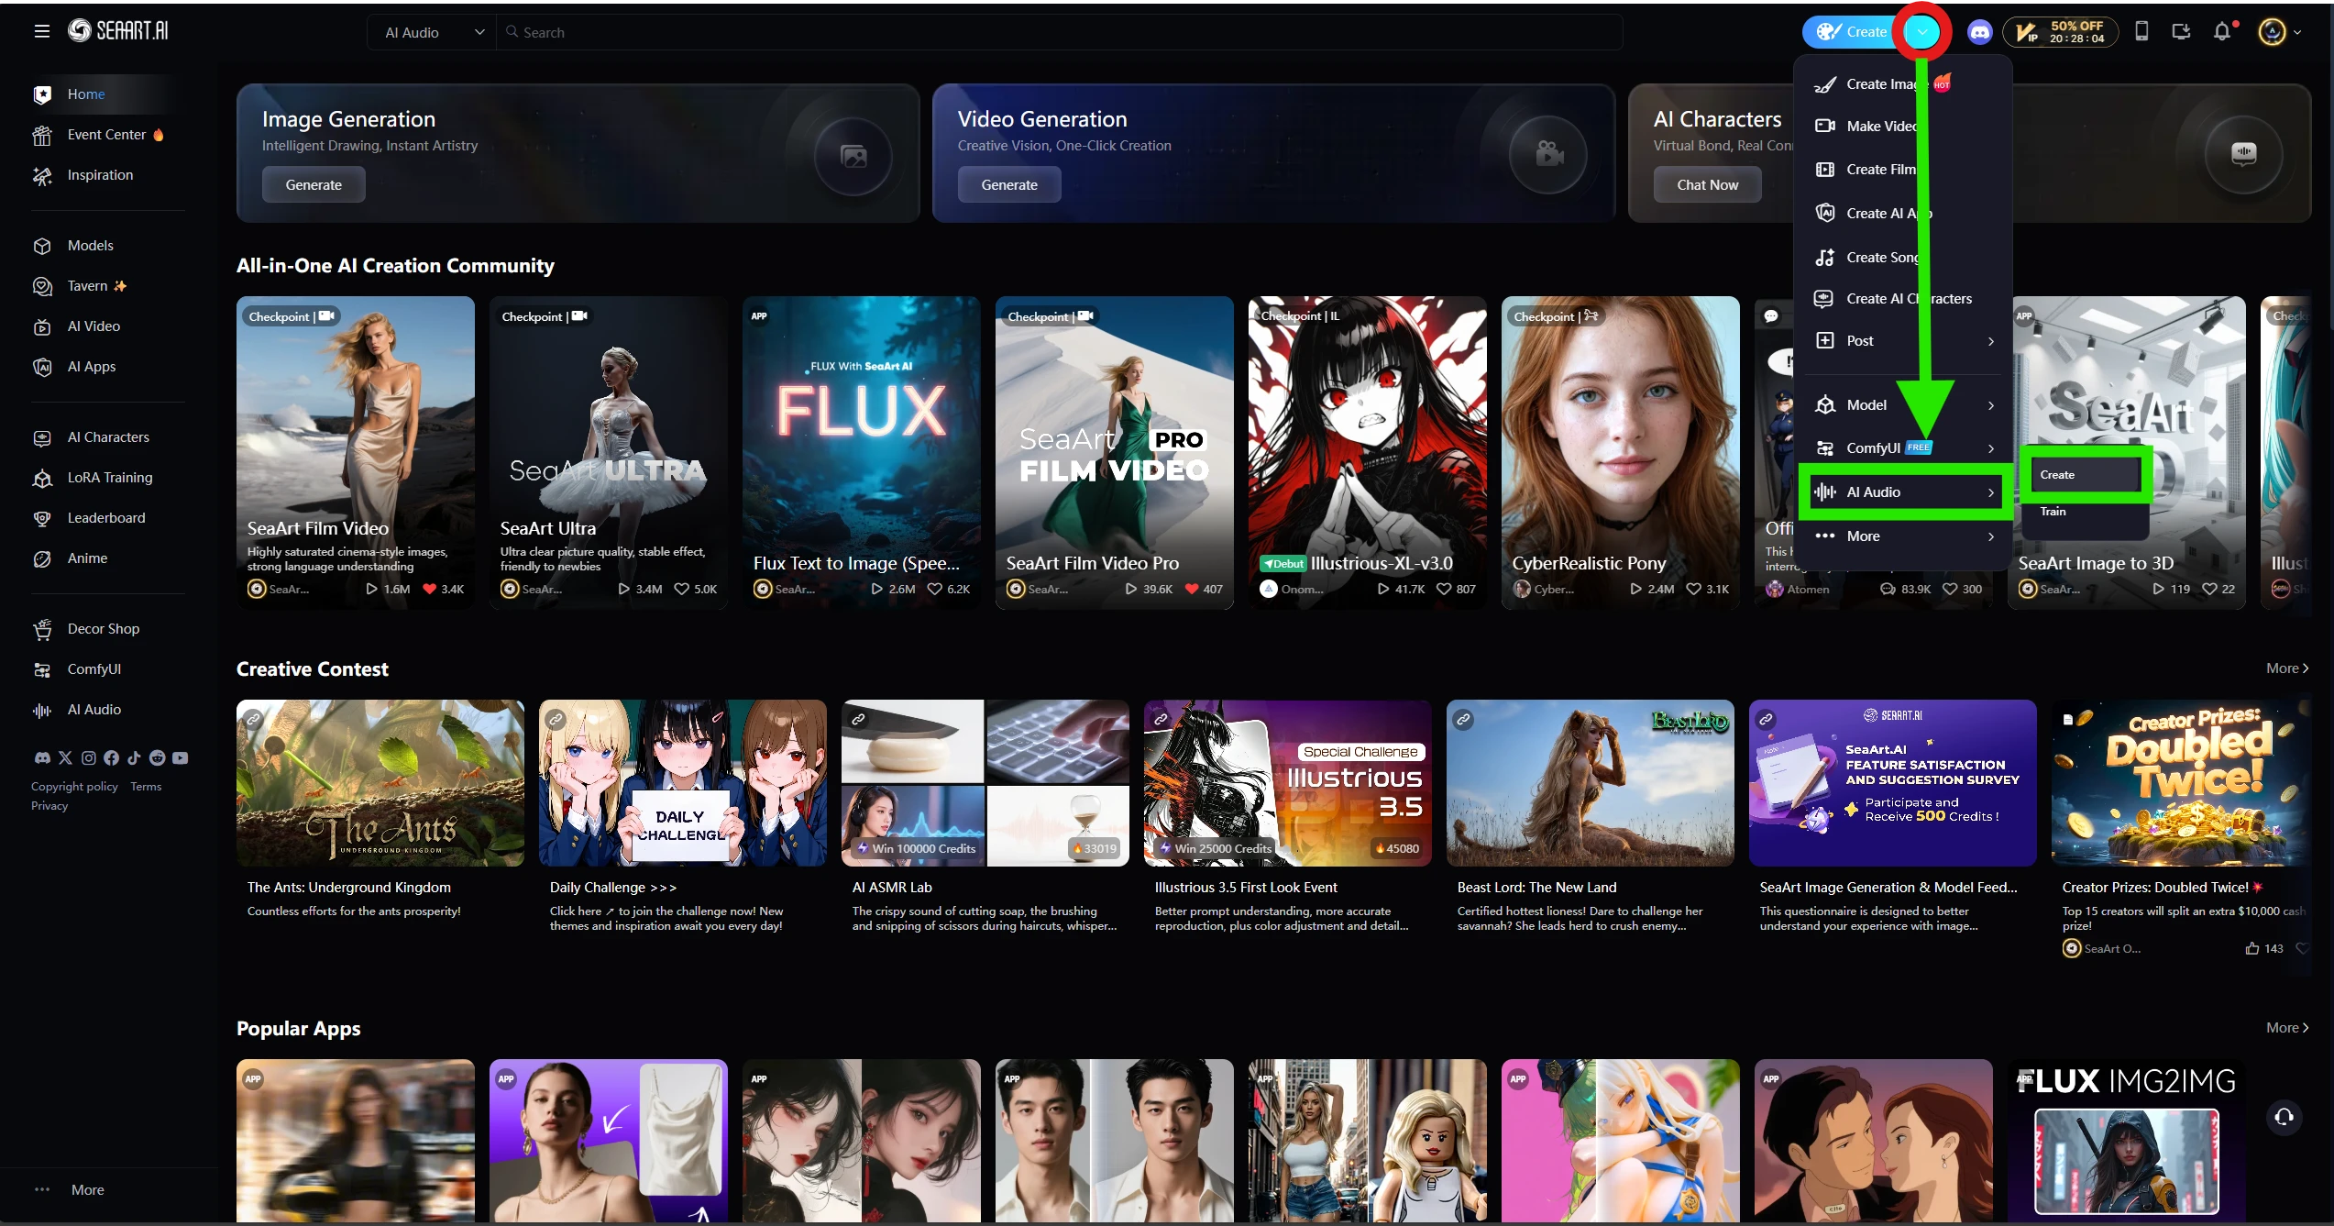Open the customer support headset icon
2334x1226 pixels.
(2284, 1116)
